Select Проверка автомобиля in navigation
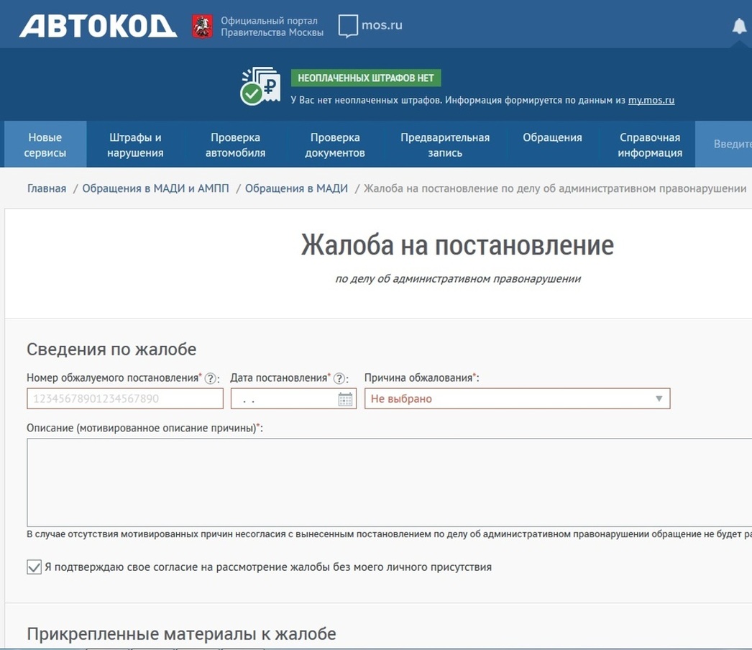The width and height of the screenshot is (752, 650). [x=235, y=145]
